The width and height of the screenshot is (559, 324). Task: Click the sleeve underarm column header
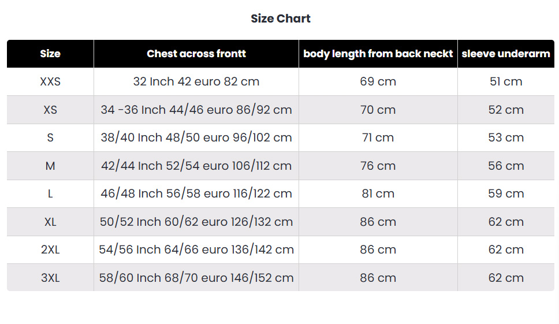(x=506, y=54)
